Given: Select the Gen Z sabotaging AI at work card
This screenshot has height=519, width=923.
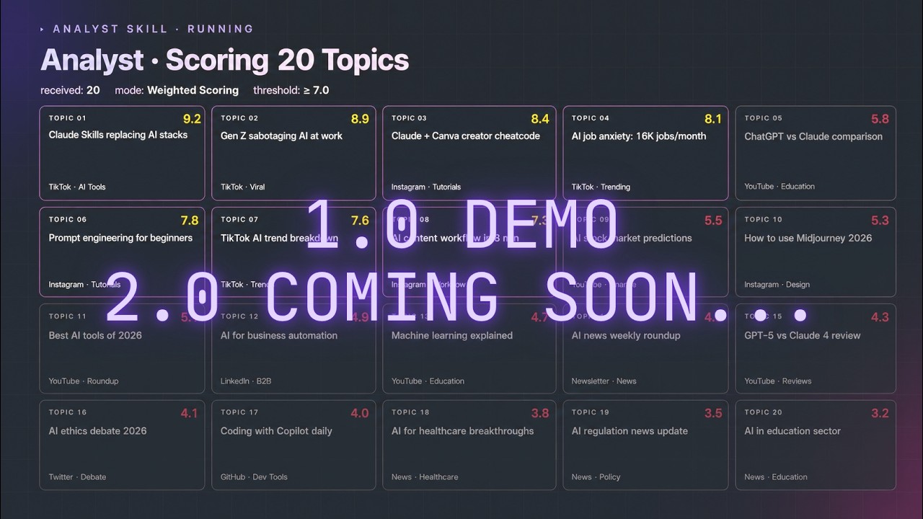Looking at the screenshot, I should pos(294,154).
